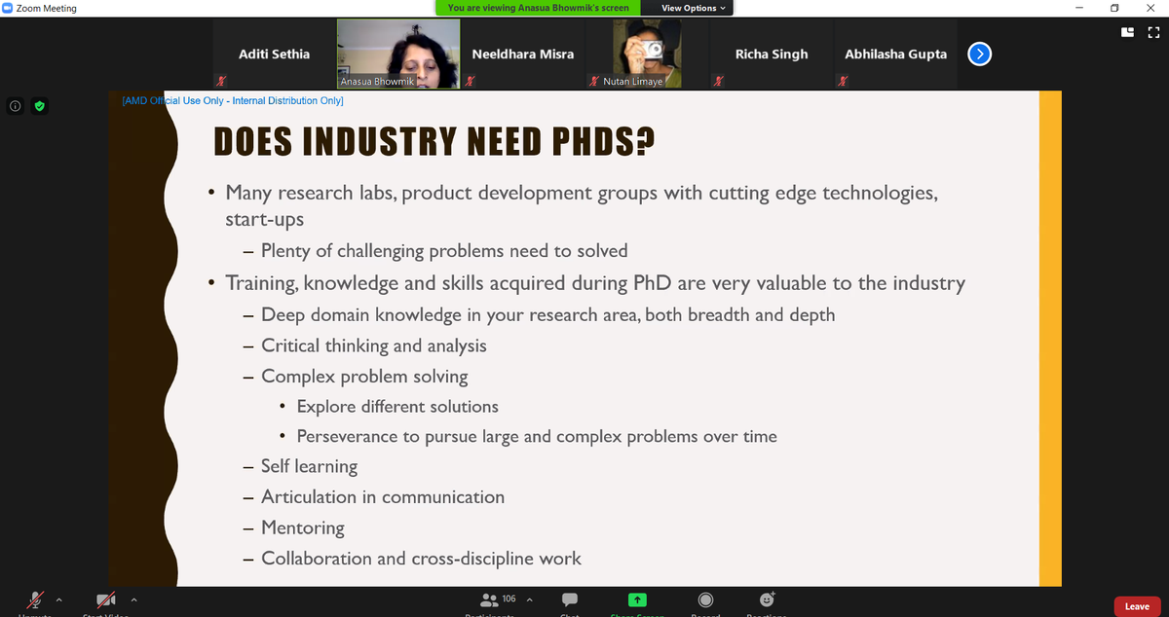
Task: Expand the arrow next to Participants
Action: [x=530, y=599]
